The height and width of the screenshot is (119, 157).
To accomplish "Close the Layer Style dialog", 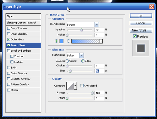I will click(152, 7).
